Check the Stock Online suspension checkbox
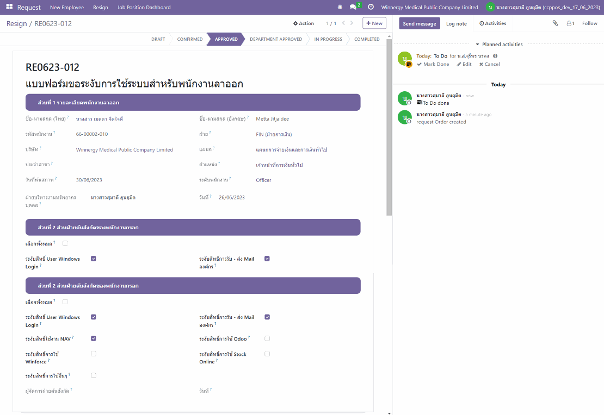This screenshot has height=415, width=604. point(267,354)
